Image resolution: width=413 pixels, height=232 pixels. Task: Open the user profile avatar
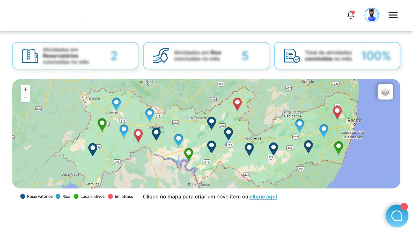click(372, 15)
